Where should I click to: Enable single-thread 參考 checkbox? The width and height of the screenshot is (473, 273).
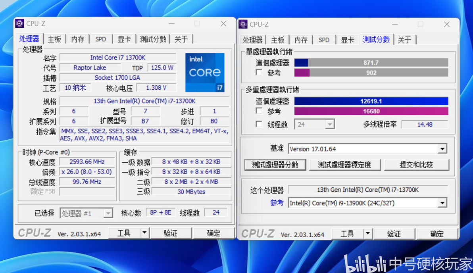coord(259,72)
